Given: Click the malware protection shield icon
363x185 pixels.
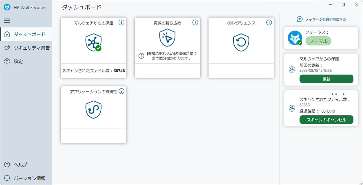Looking at the screenshot, I should 93,42.
